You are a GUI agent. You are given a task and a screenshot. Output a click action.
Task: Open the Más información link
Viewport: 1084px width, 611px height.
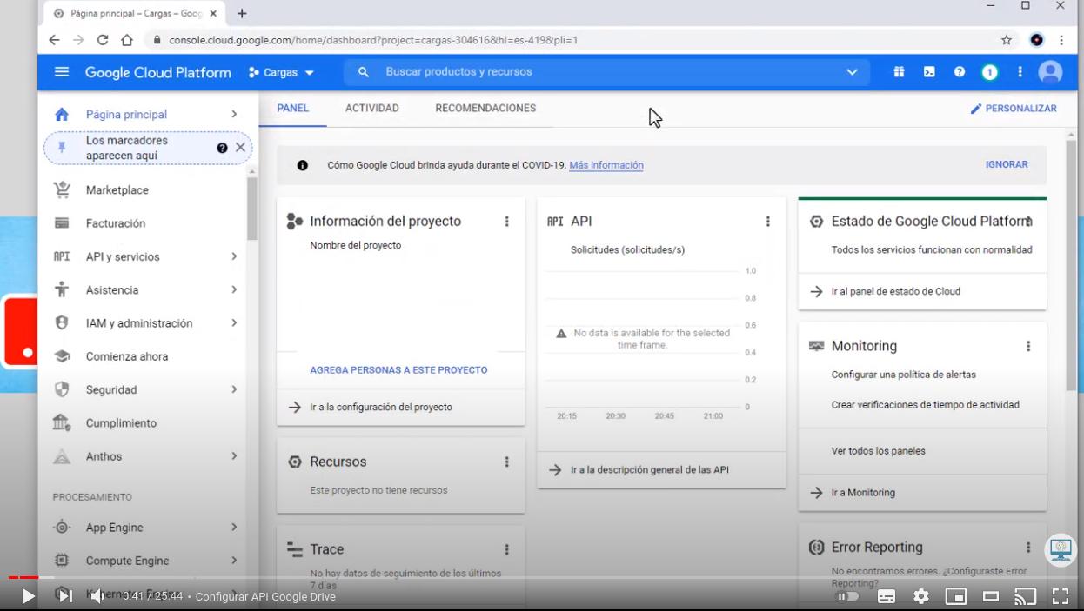[606, 165]
